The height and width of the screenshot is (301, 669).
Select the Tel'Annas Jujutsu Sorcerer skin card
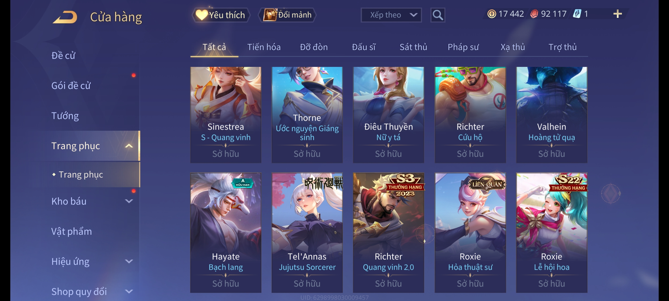pyautogui.click(x=307, y=233)
